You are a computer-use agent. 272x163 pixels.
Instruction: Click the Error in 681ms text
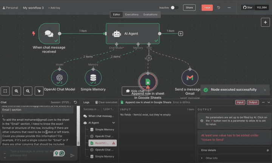181,102
